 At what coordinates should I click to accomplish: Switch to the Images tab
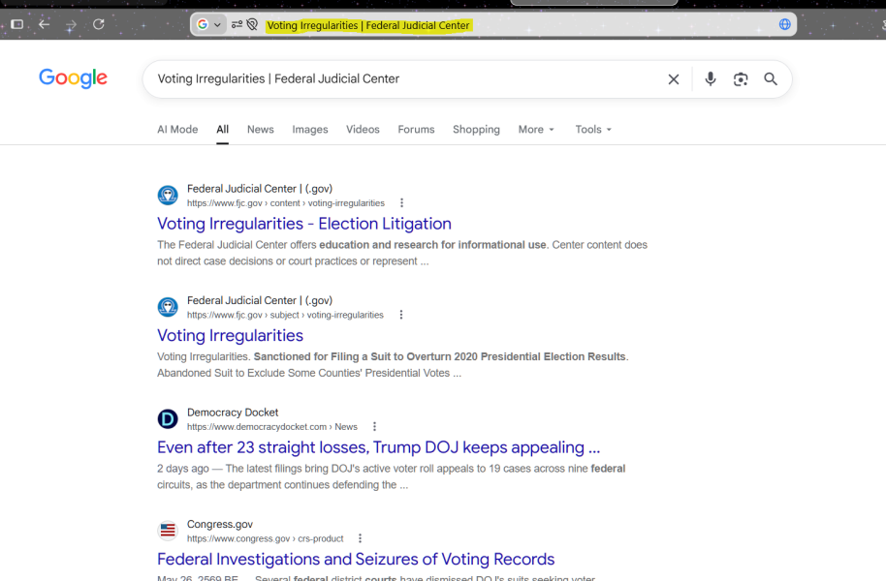point(309,130)
